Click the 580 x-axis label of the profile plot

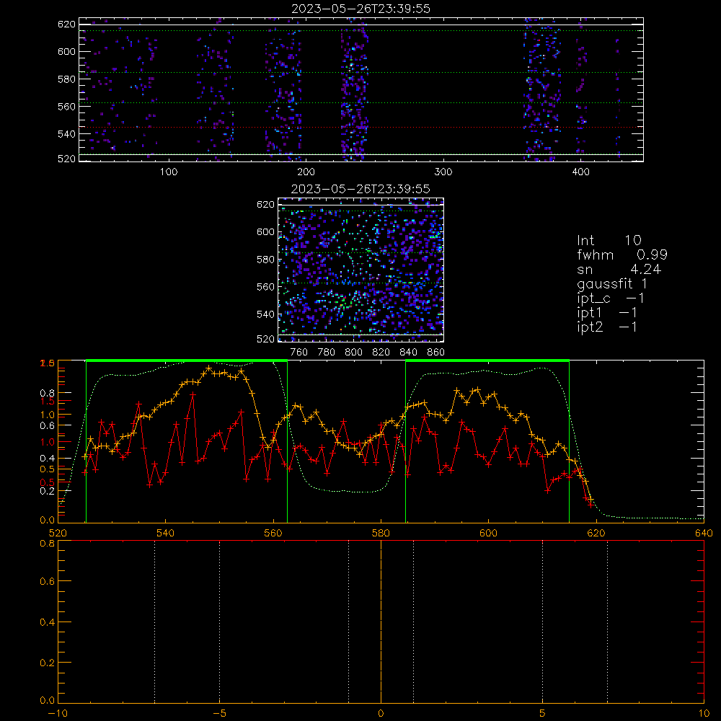coord(381,534)
